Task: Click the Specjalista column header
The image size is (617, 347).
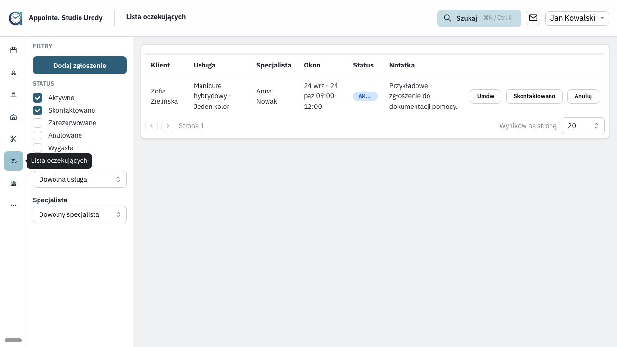Action: pos(274,65)
